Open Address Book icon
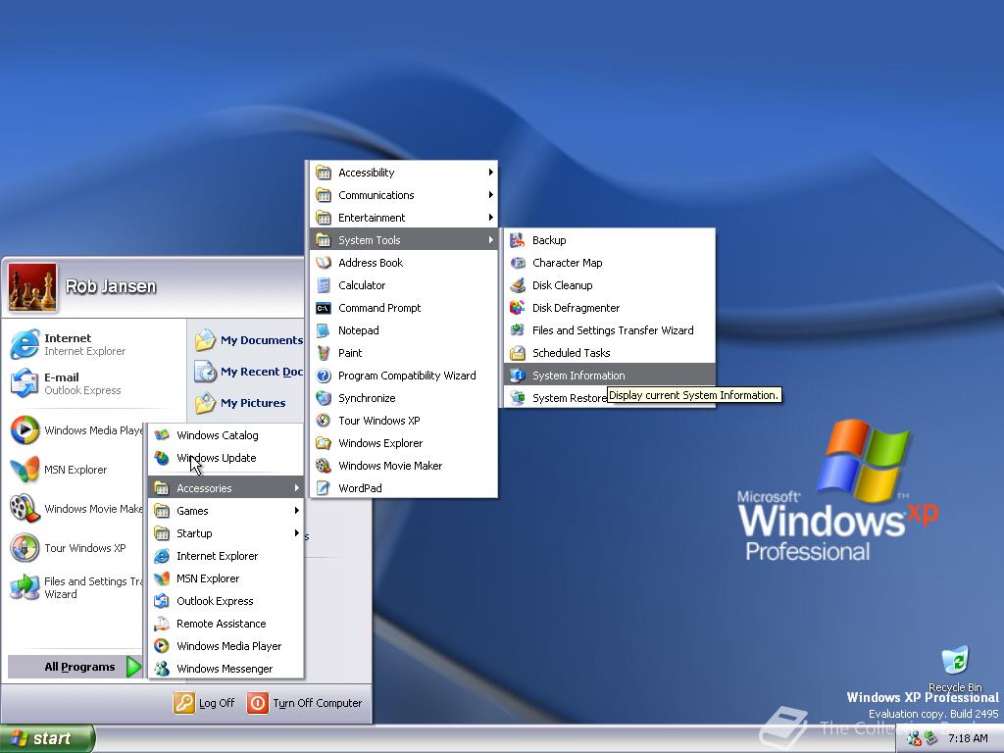 pos(324,263)
